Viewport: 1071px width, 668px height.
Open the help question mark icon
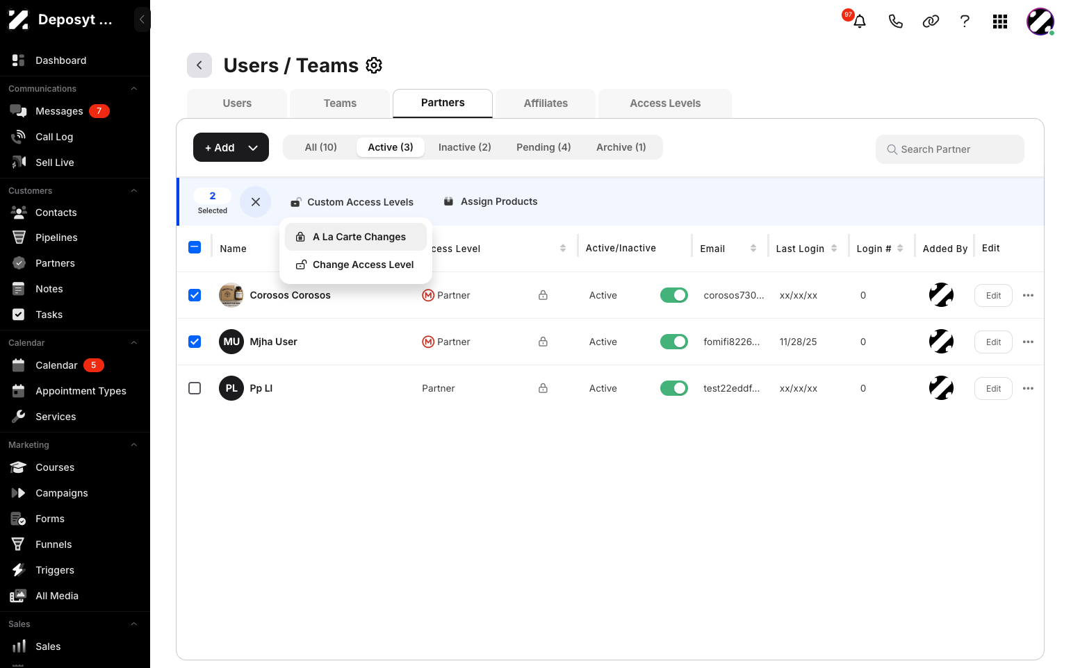pos(965,22)
